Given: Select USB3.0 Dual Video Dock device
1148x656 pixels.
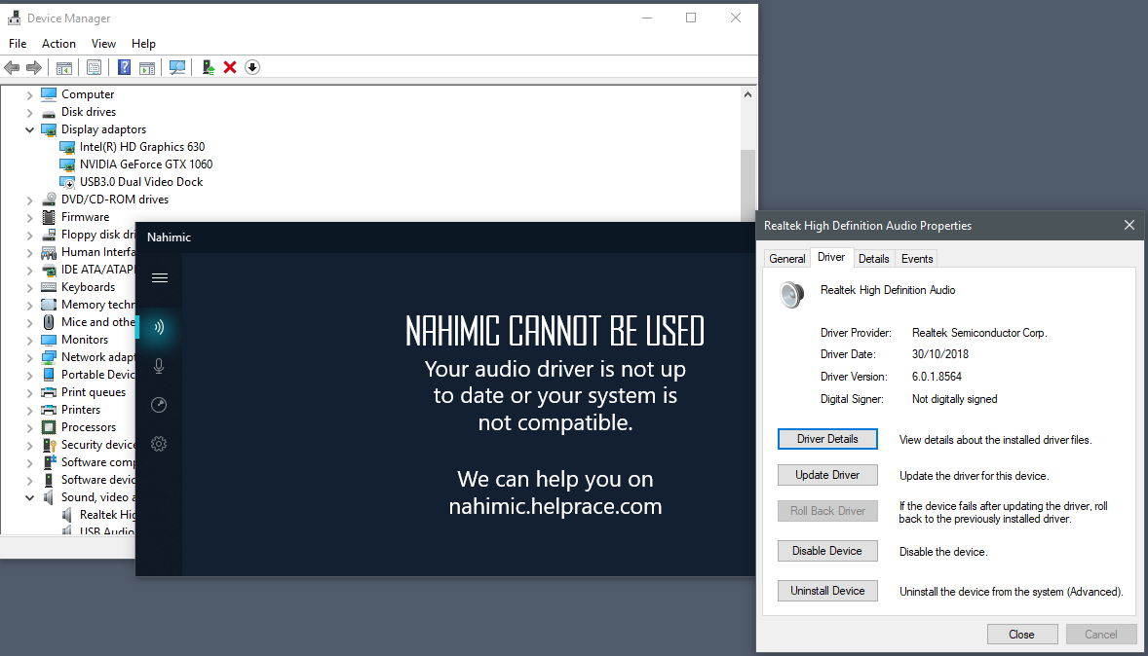Looking at the screenshot, I should click(x=140, y=182).
